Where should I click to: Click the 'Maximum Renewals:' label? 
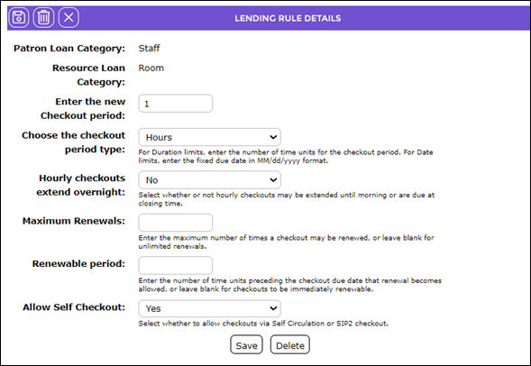tap(74, 221)
